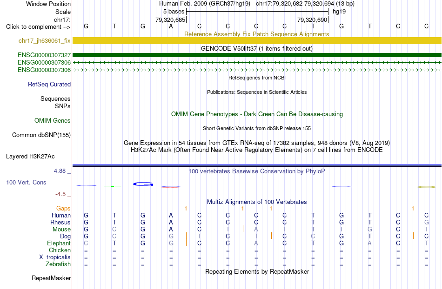Open the solid dark green ENSG00000307327 exon bar

click(257, 55)
